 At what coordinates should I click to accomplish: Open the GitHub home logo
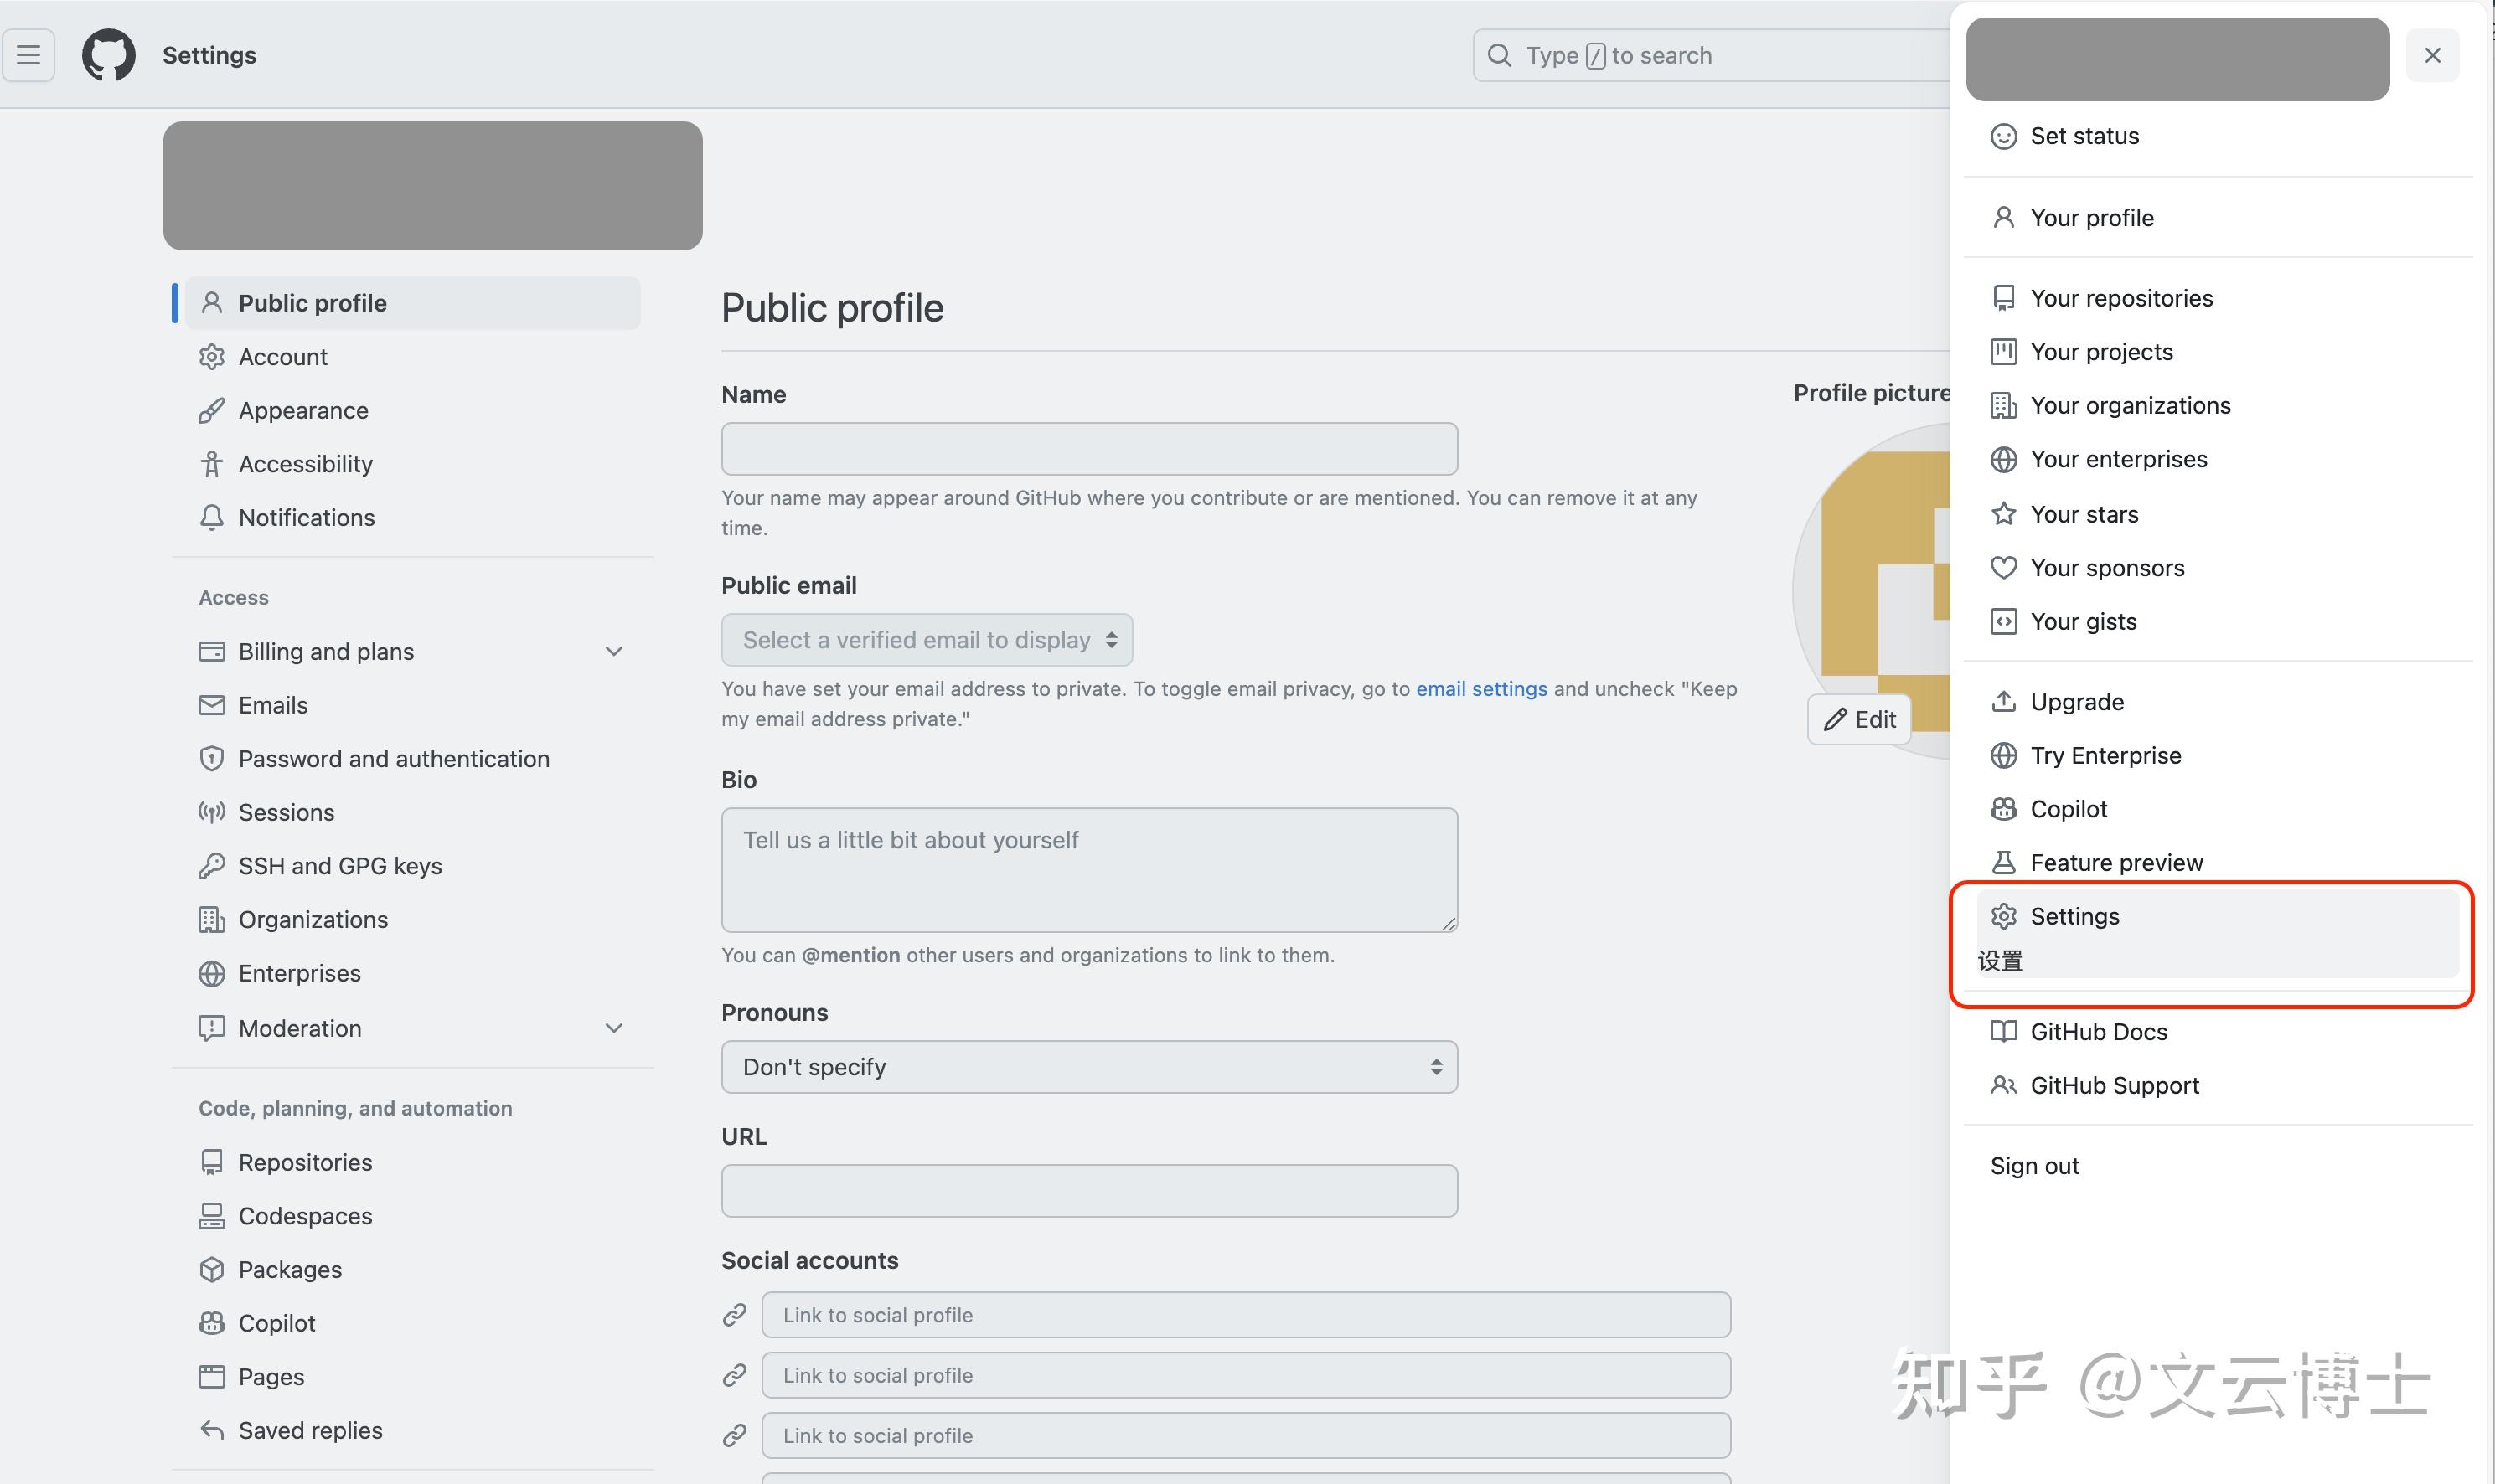108,55
